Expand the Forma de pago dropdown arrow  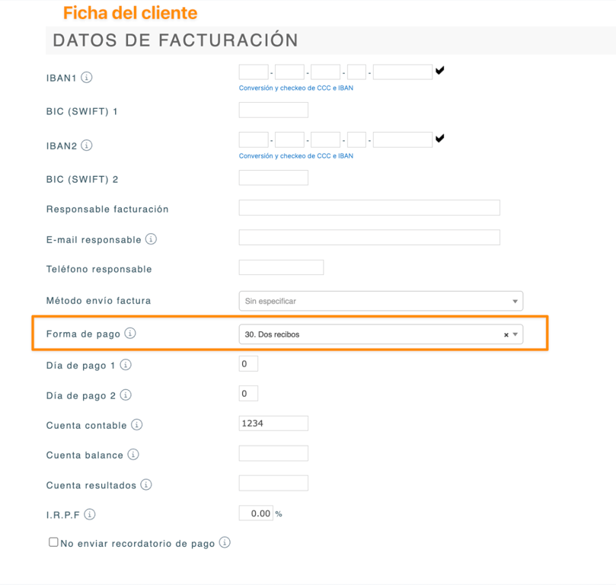pyautogui.click(x=515, y=334)
